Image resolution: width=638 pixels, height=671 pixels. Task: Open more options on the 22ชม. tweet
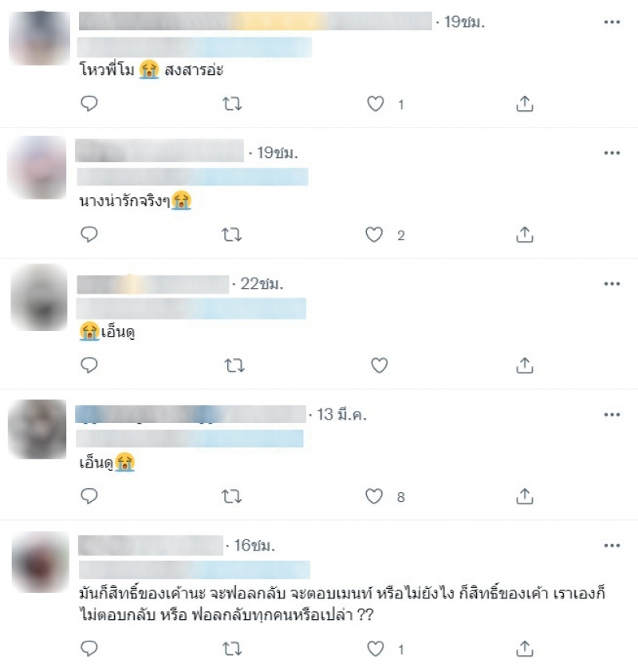[612, 284]
